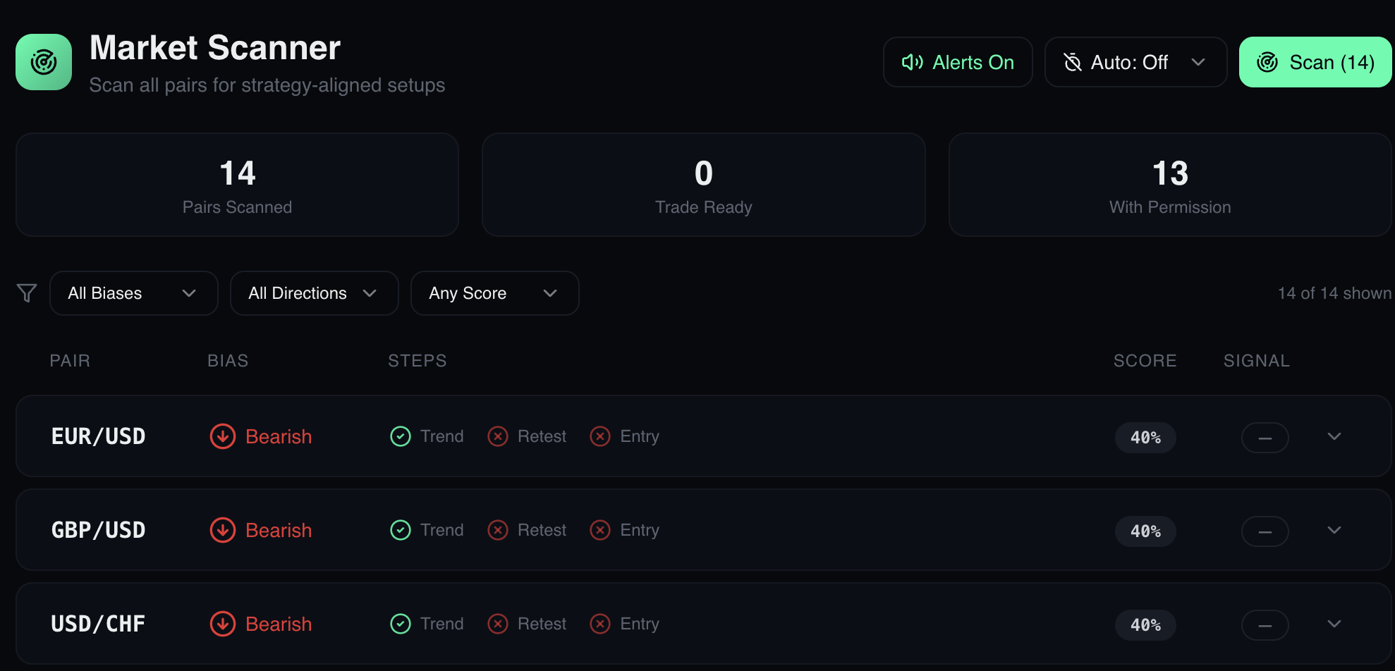Click the With Permission stat card
The image size is (1395, 671).
1170,185
